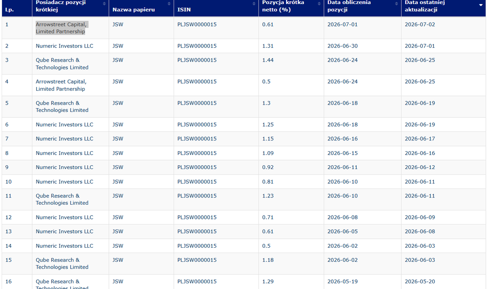The width and height of the screenshot is (487, 289).
Task: Click net short position 1.31
Action: (x=268, y=46)
